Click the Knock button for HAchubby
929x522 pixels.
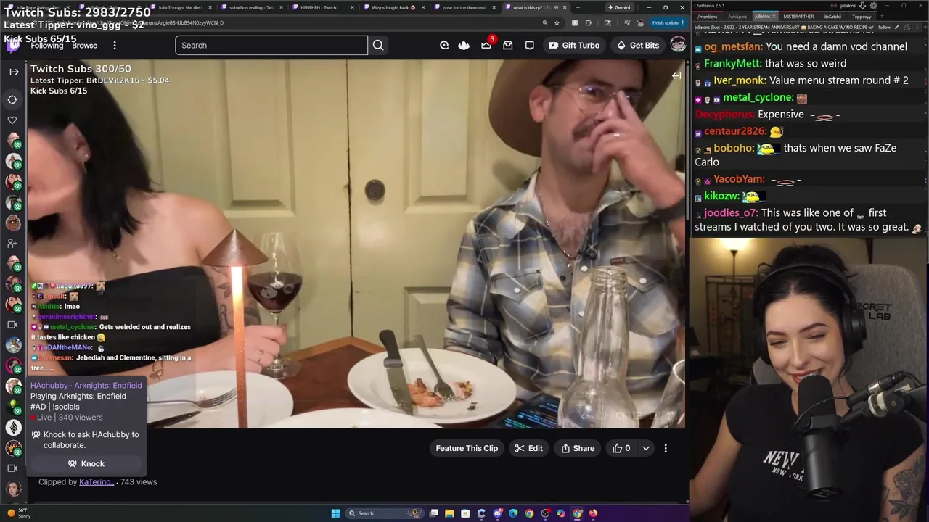(86, 463)
